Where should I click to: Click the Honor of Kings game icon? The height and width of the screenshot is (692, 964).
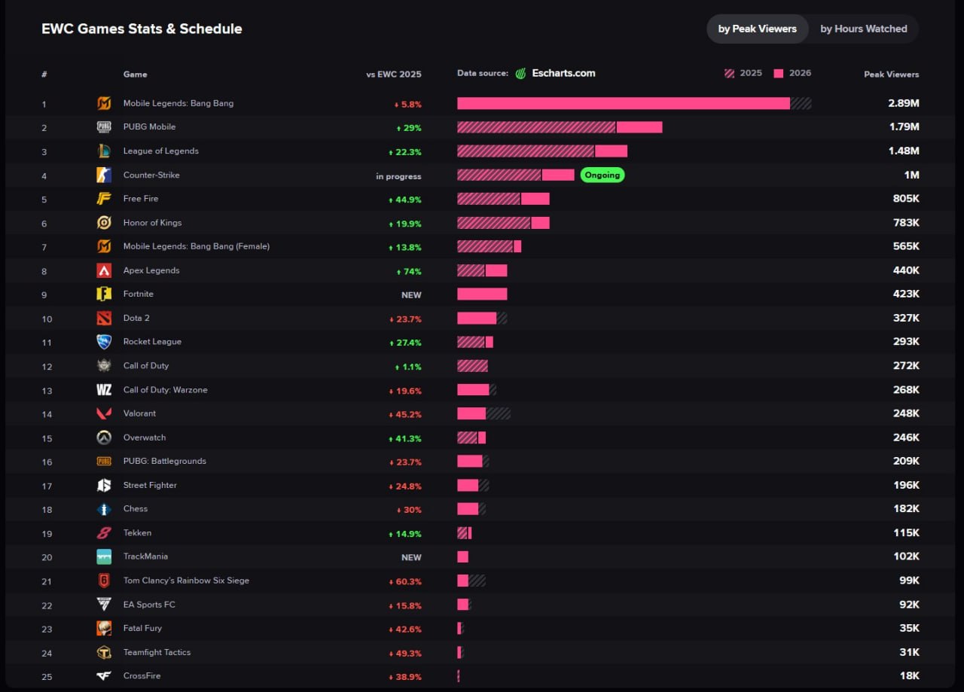click(x=104, y=223)
